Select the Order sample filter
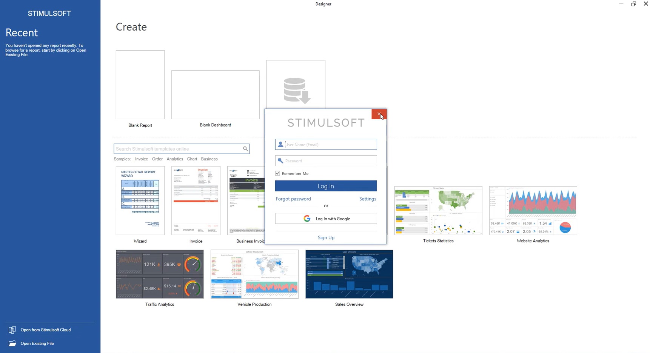The image size is (650, 353). (157, 159)
